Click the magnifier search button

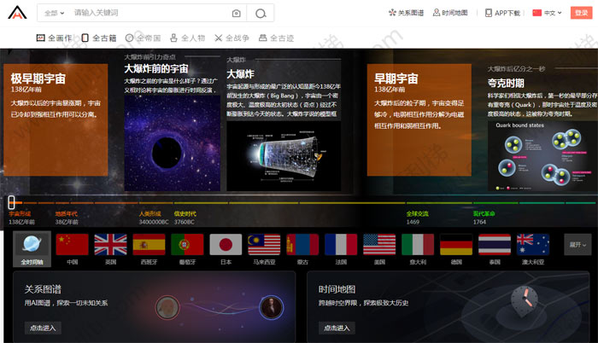[x=260, y=14]
